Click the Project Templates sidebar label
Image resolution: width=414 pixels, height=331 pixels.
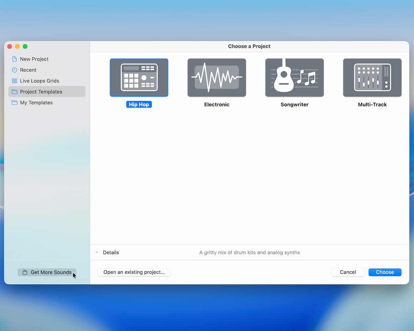pos(41,92)
